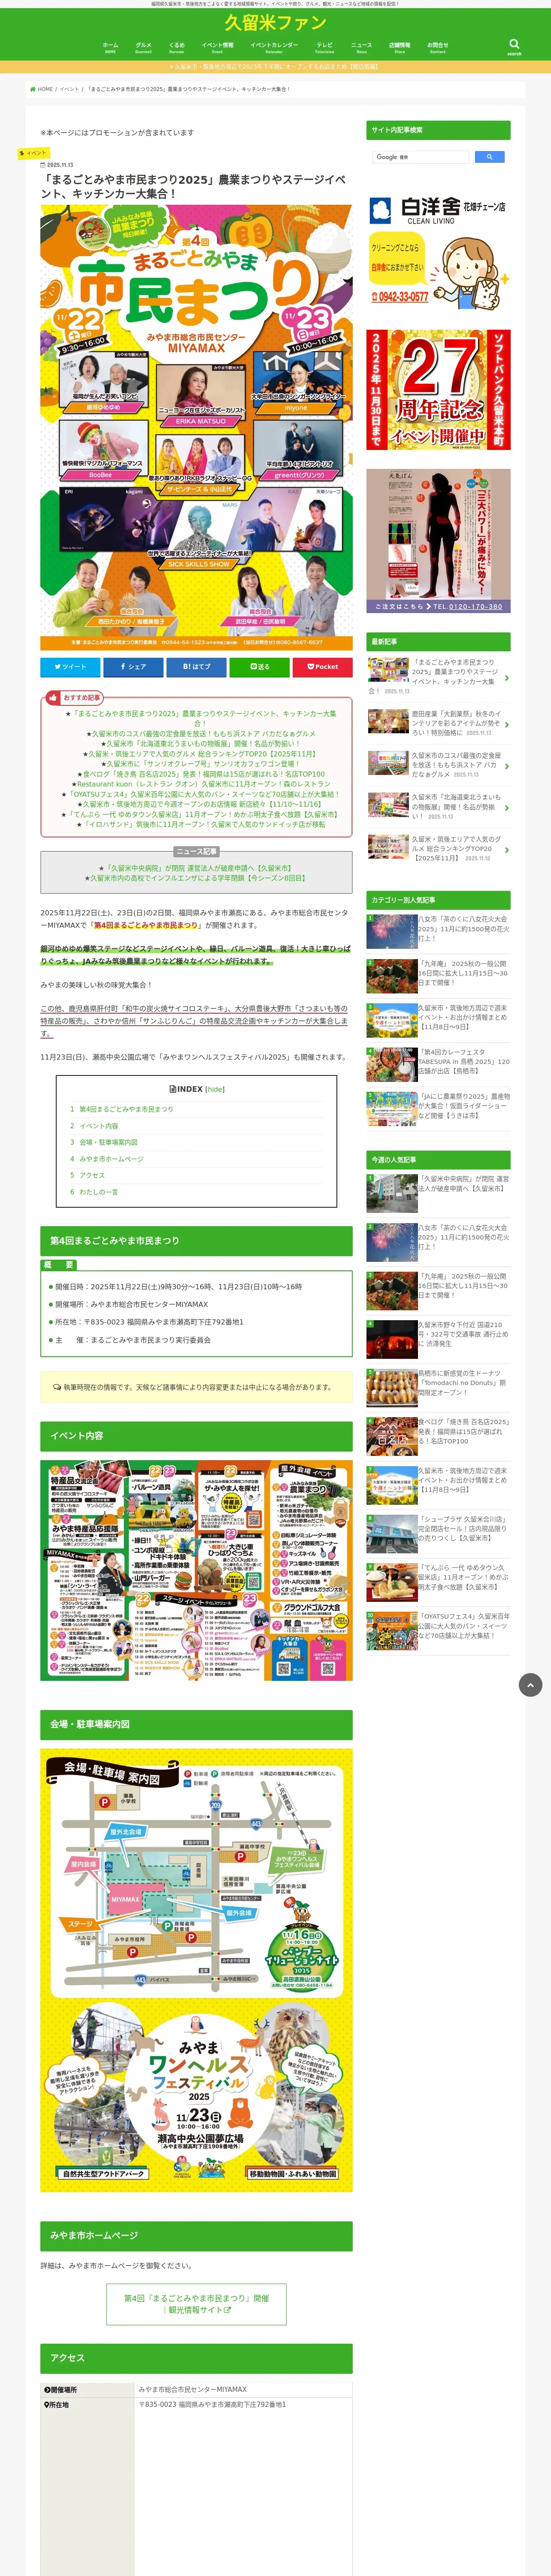Open the テレビ menu item

coord(325,47)
